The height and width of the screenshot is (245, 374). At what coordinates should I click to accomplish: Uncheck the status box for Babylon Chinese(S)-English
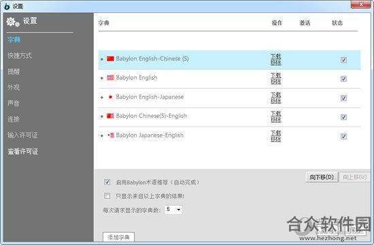coord(343,117)
